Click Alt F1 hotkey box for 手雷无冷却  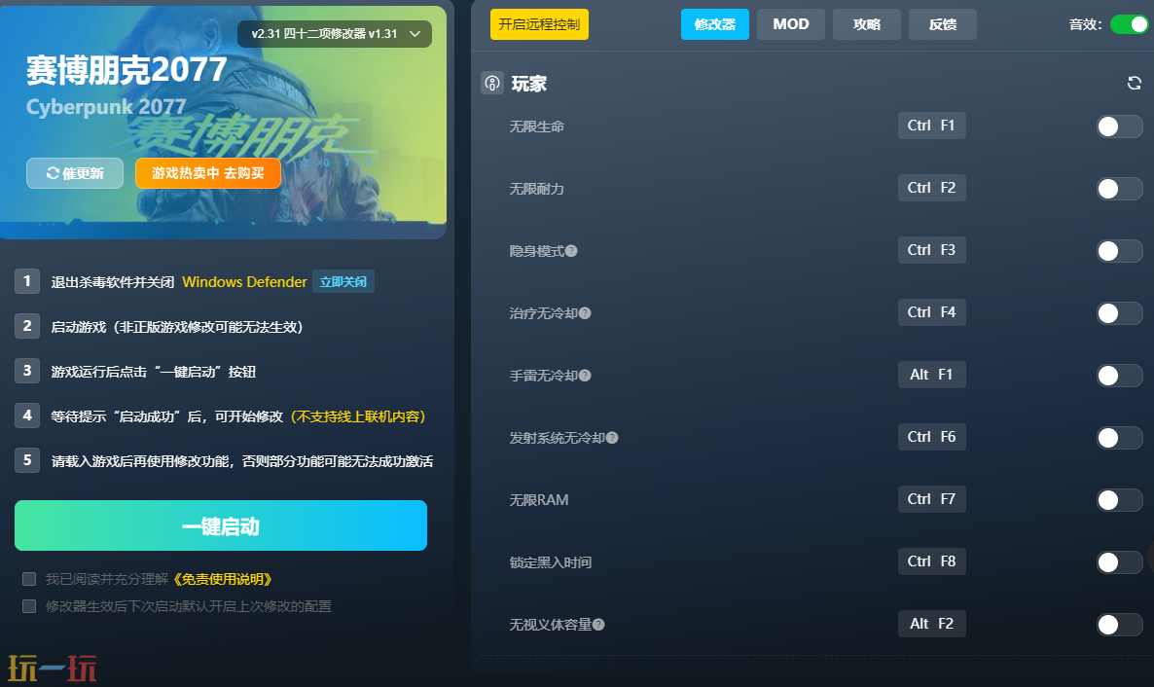pos(932,374)
